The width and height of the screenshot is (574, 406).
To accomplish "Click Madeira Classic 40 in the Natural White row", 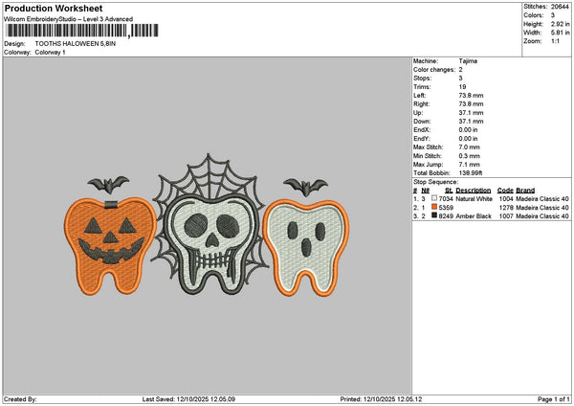I will (x=542, y=199).
